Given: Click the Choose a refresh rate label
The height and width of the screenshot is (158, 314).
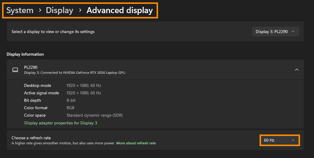Looking at the screenshot, I should click(x=31, y=138).
